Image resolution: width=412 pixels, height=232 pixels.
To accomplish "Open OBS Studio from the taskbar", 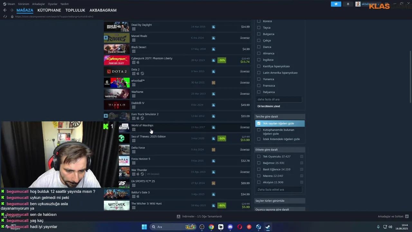I will (202, 227).
